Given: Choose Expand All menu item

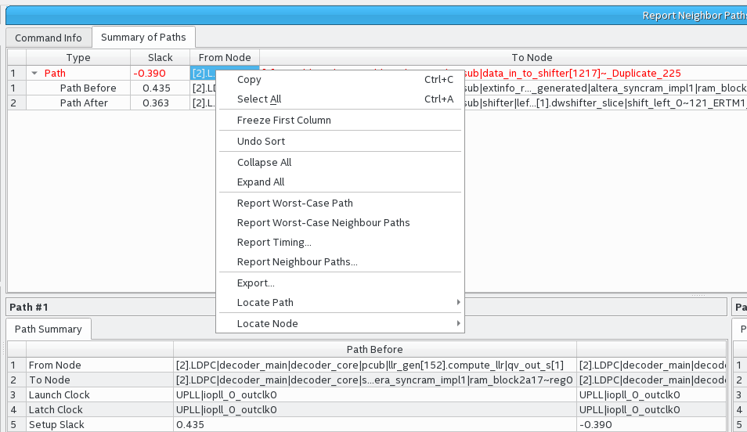Looking at the screenshot, I should click(261, 182).
